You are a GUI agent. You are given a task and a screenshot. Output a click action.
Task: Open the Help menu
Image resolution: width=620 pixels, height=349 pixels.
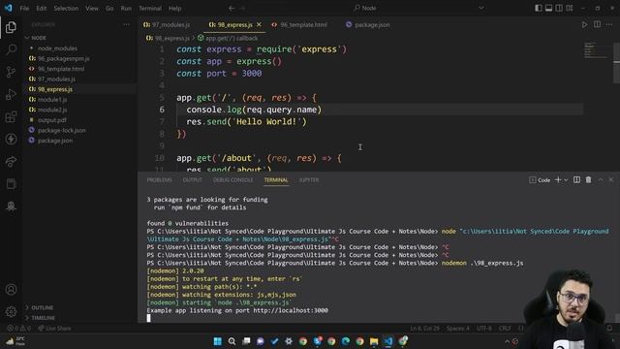174,8
